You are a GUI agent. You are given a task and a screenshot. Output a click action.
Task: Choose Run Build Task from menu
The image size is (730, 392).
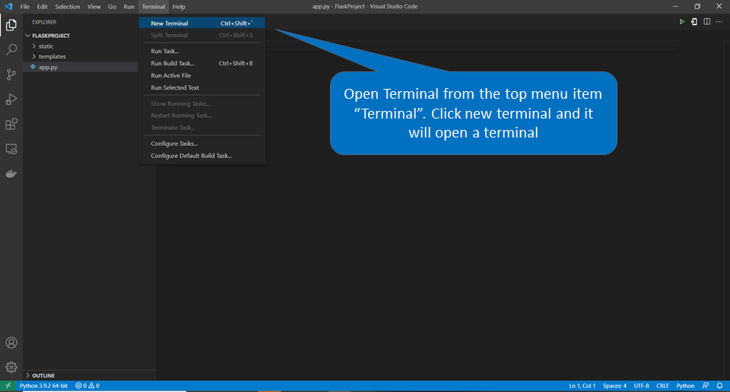(x=173, y=64)
